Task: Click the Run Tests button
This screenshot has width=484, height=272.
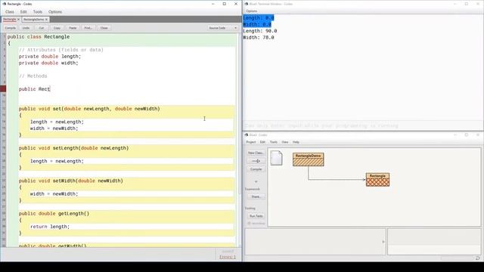Action: [256, 216]
